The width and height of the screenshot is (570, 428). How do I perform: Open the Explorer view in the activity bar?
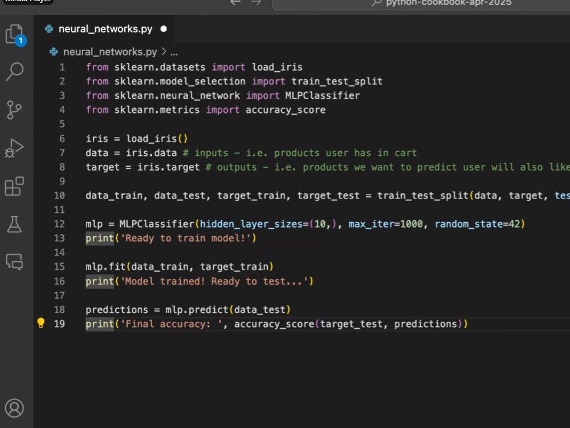(x=15, y=35)
